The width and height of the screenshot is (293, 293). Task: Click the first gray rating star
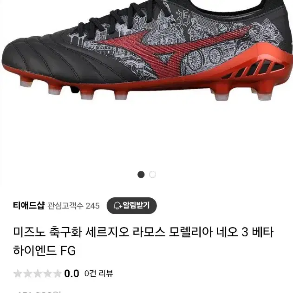18,273
